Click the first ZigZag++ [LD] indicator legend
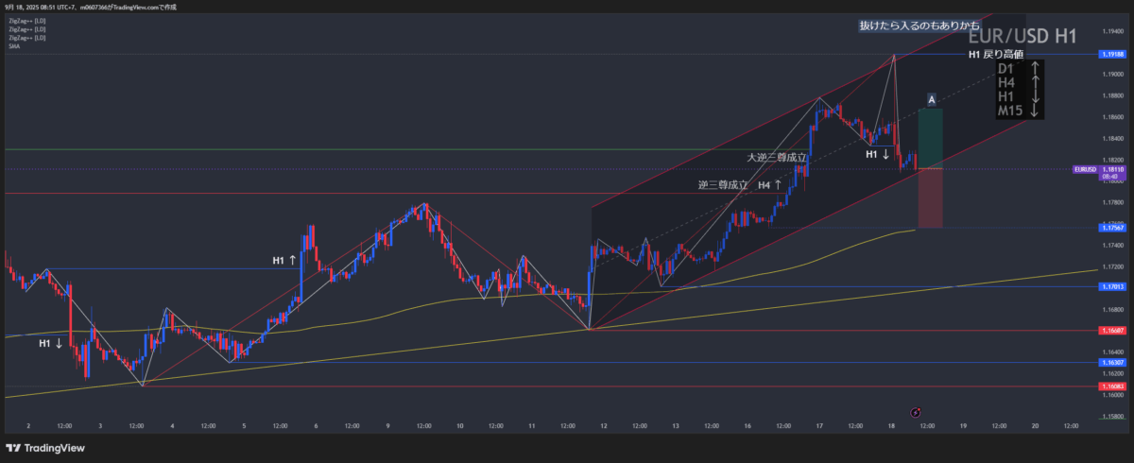1134x463 pixels. [x=27, y=21]
